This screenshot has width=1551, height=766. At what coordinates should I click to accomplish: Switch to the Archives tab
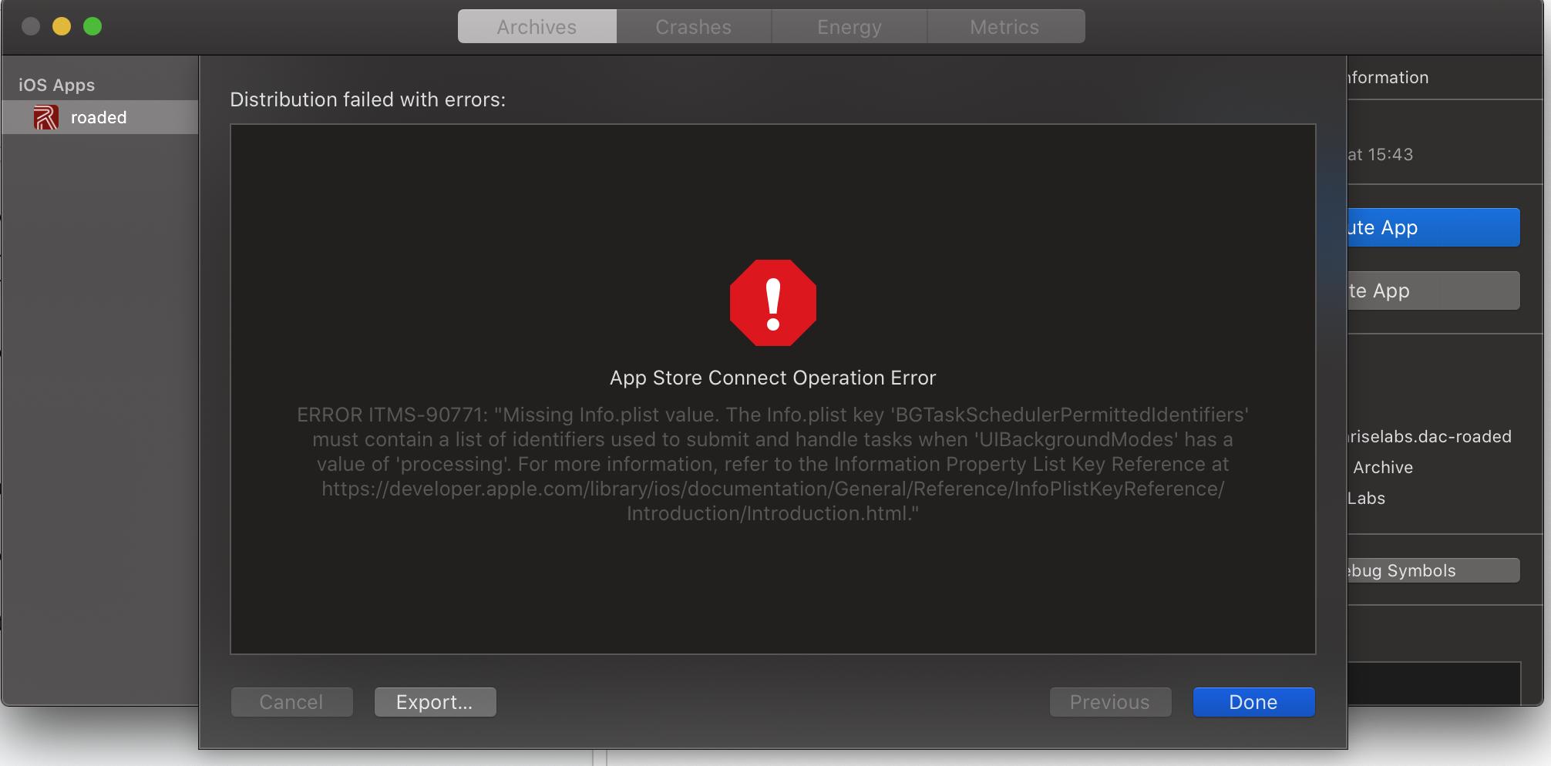coord(537,27)
